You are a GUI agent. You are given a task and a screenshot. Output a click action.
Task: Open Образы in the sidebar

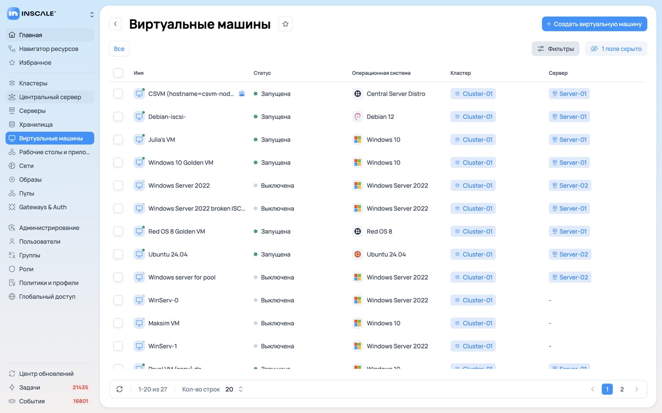pos(50,180)
